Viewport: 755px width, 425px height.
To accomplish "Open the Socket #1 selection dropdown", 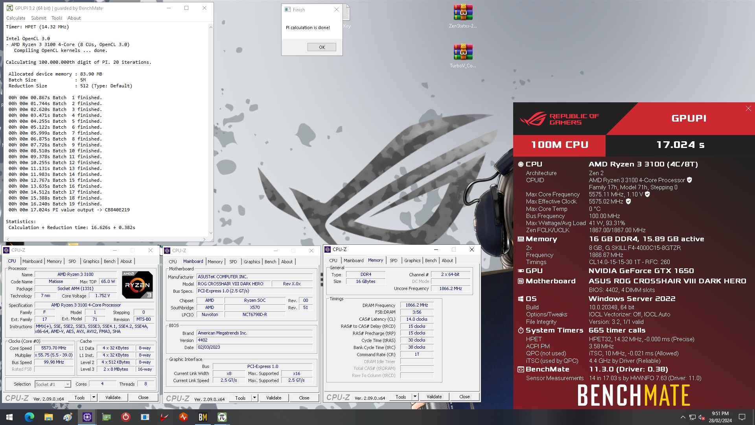I will [53, 384].
